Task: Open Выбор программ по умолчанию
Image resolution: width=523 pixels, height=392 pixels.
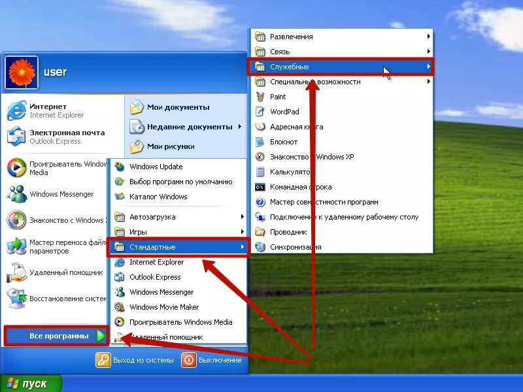Action: click(178, 182)
